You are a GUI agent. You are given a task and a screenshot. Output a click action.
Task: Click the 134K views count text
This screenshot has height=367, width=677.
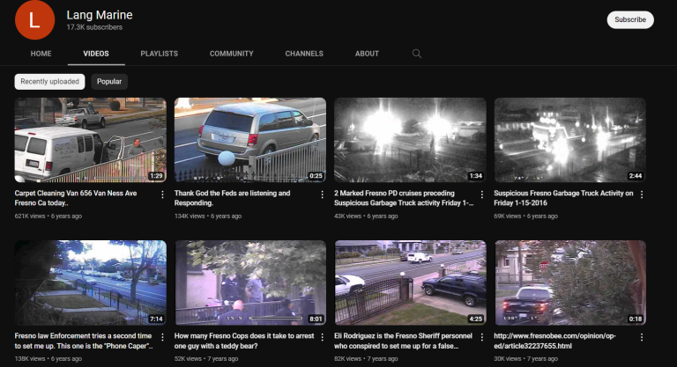190,216
